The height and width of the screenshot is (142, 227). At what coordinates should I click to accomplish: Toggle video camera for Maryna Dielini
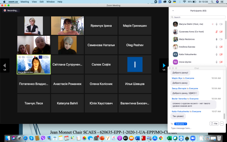221,24
